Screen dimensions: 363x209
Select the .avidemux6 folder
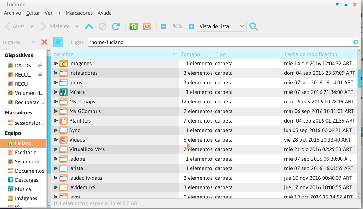point(82,187)
